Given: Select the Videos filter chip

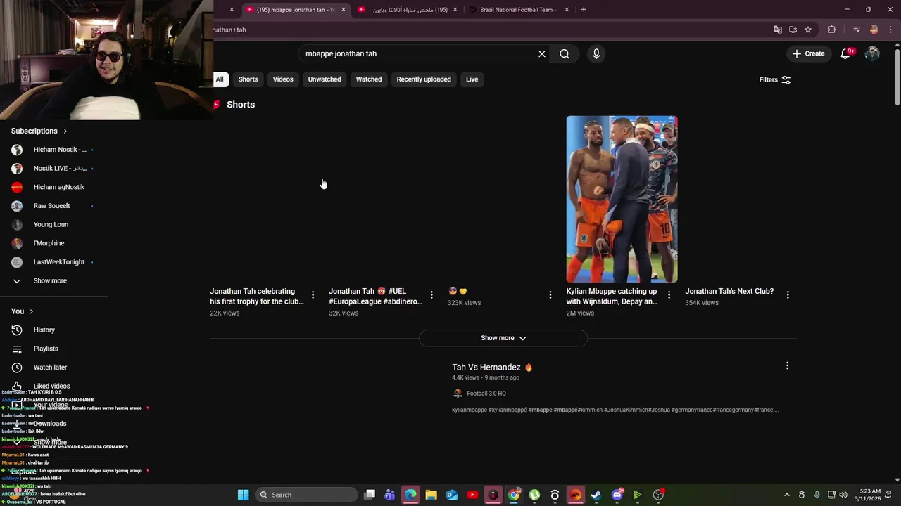Looking at the screenshot, I should coord(283,79).
